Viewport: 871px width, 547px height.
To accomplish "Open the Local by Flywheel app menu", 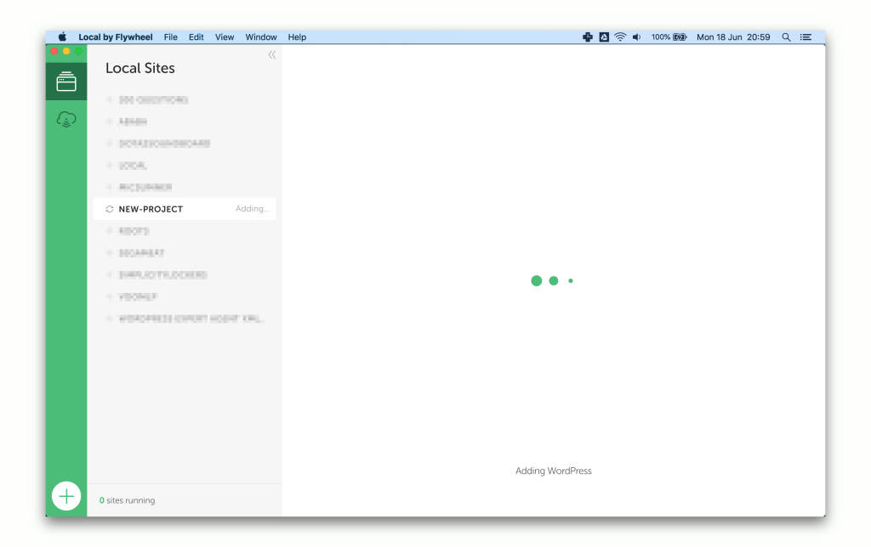I will [x=116, y=37].
